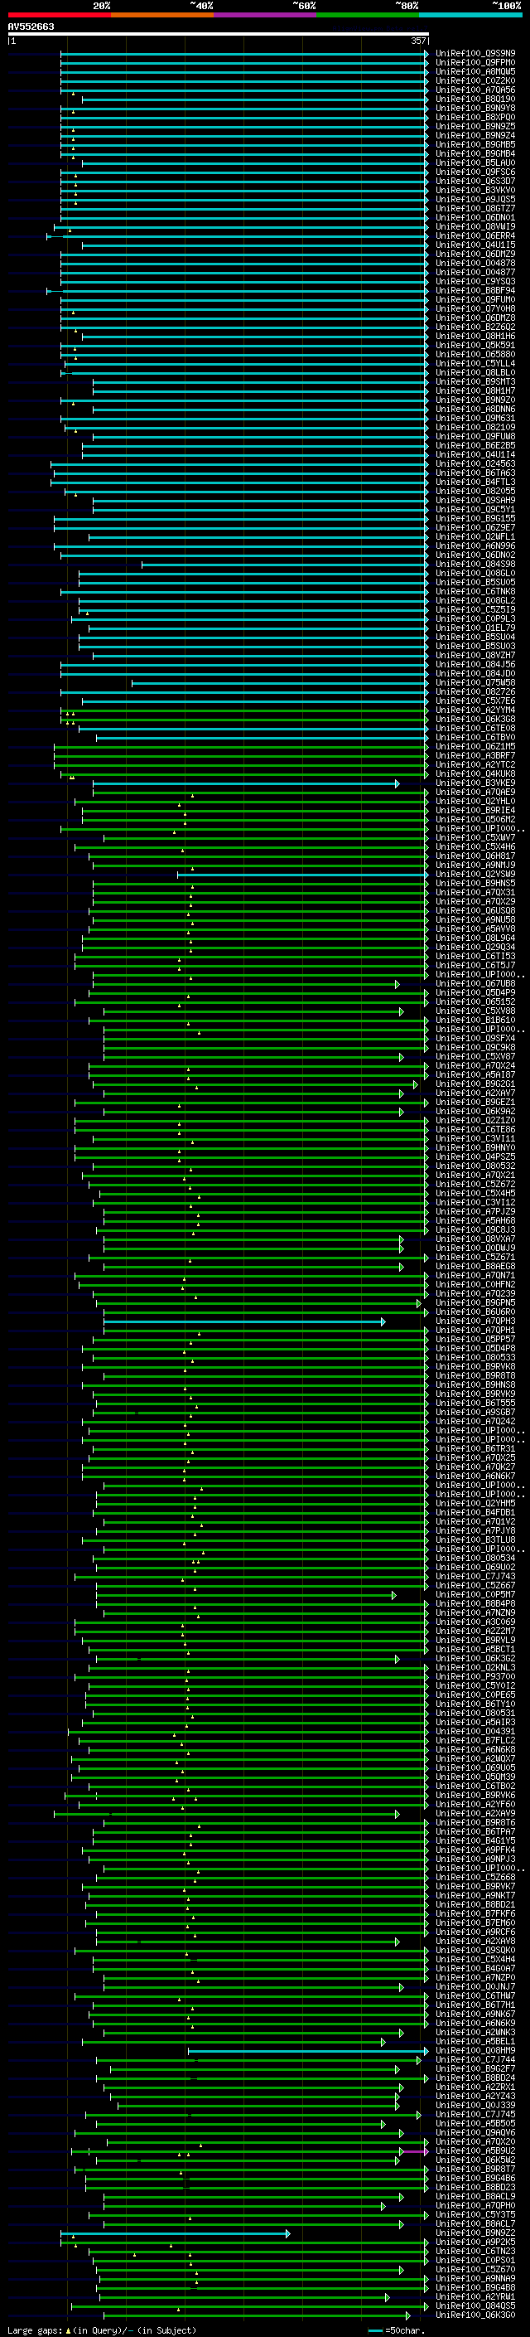
Task: Click the Large gaps legend text
Action: (36, 2330)
